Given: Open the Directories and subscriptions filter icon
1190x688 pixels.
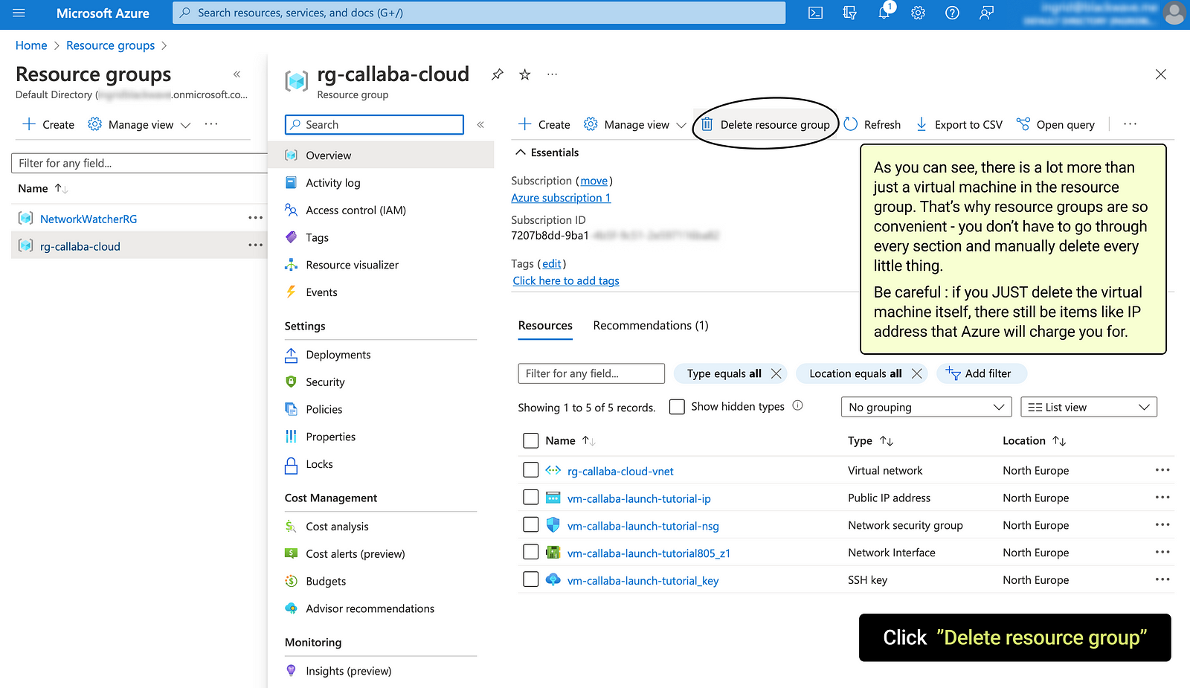Looking at the screenshot, I should (849, 13).
